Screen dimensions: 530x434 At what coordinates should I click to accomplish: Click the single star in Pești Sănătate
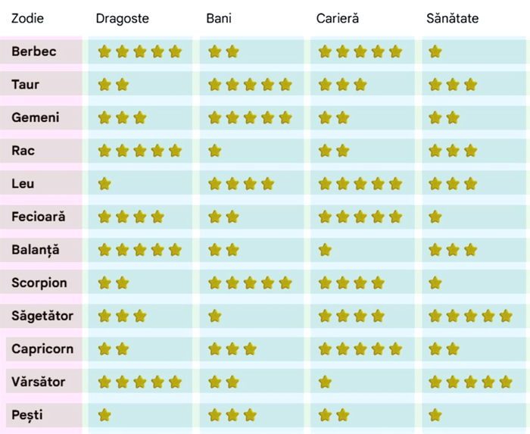tap(435, 414)
